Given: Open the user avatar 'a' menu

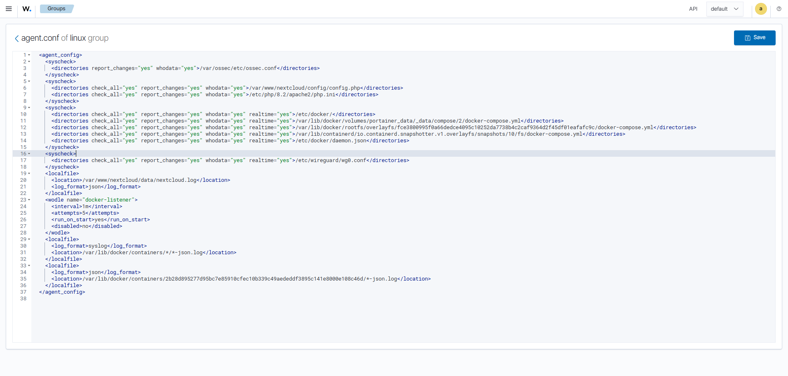Looking at the screenshot, I should tap(761, 9).
